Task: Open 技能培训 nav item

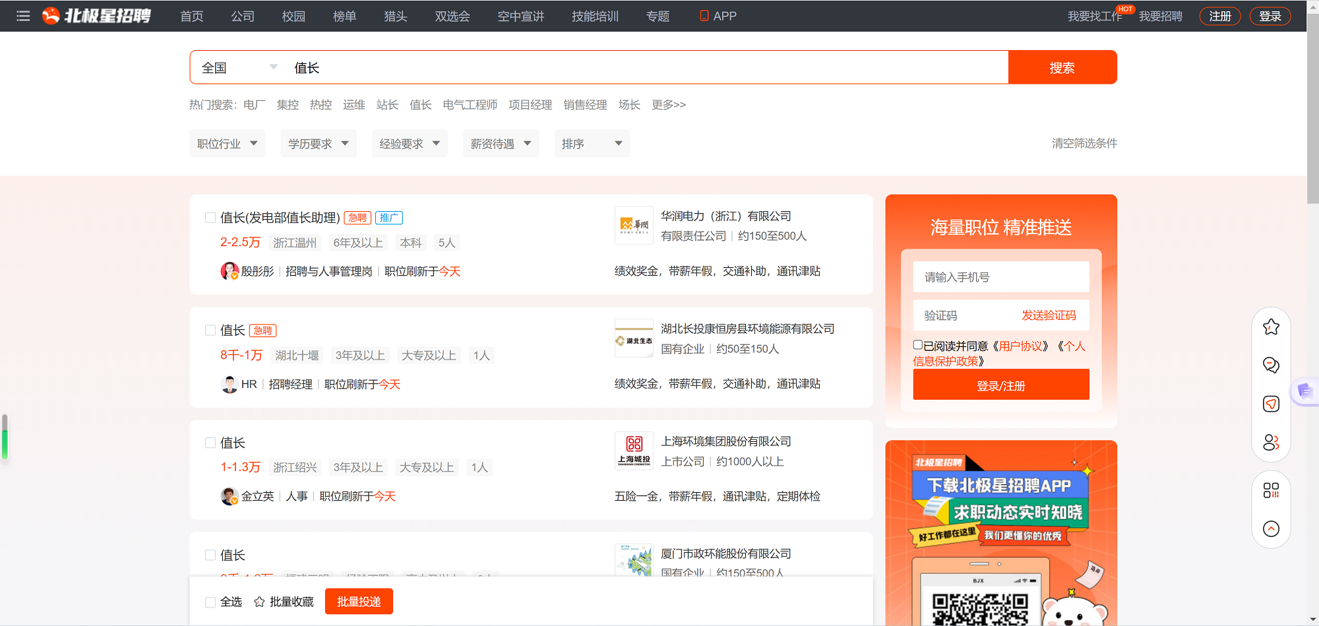Action: tap(596, 16)
